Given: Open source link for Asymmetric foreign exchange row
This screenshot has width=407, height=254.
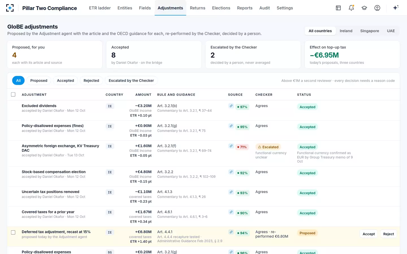Looking at the screenshot, I should pos(231,146).
